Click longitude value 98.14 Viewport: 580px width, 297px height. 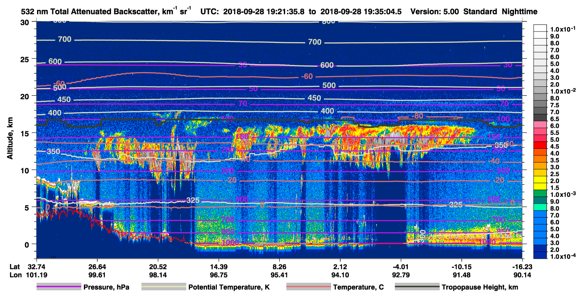click(157, 275)
